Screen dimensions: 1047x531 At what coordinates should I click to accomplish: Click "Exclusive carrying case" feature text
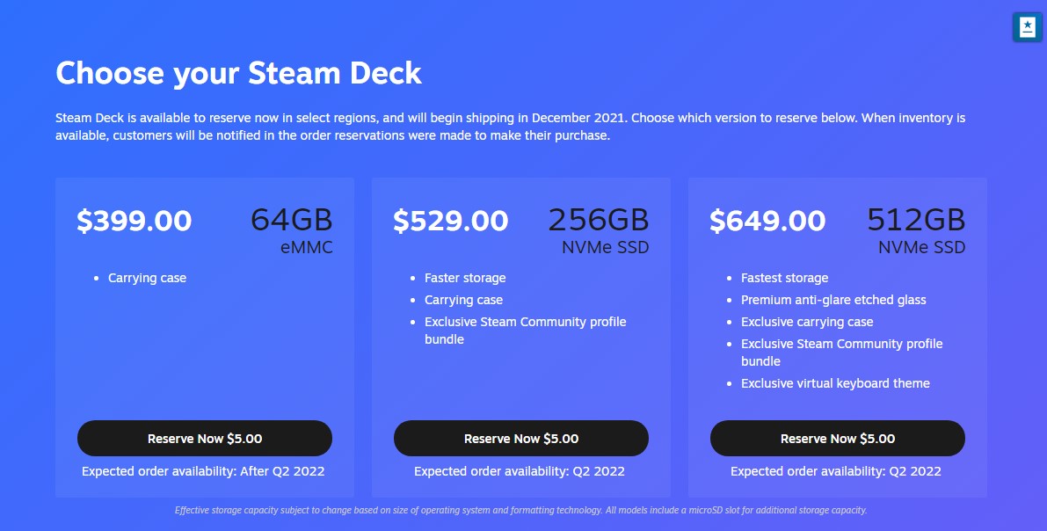[807, 322]
